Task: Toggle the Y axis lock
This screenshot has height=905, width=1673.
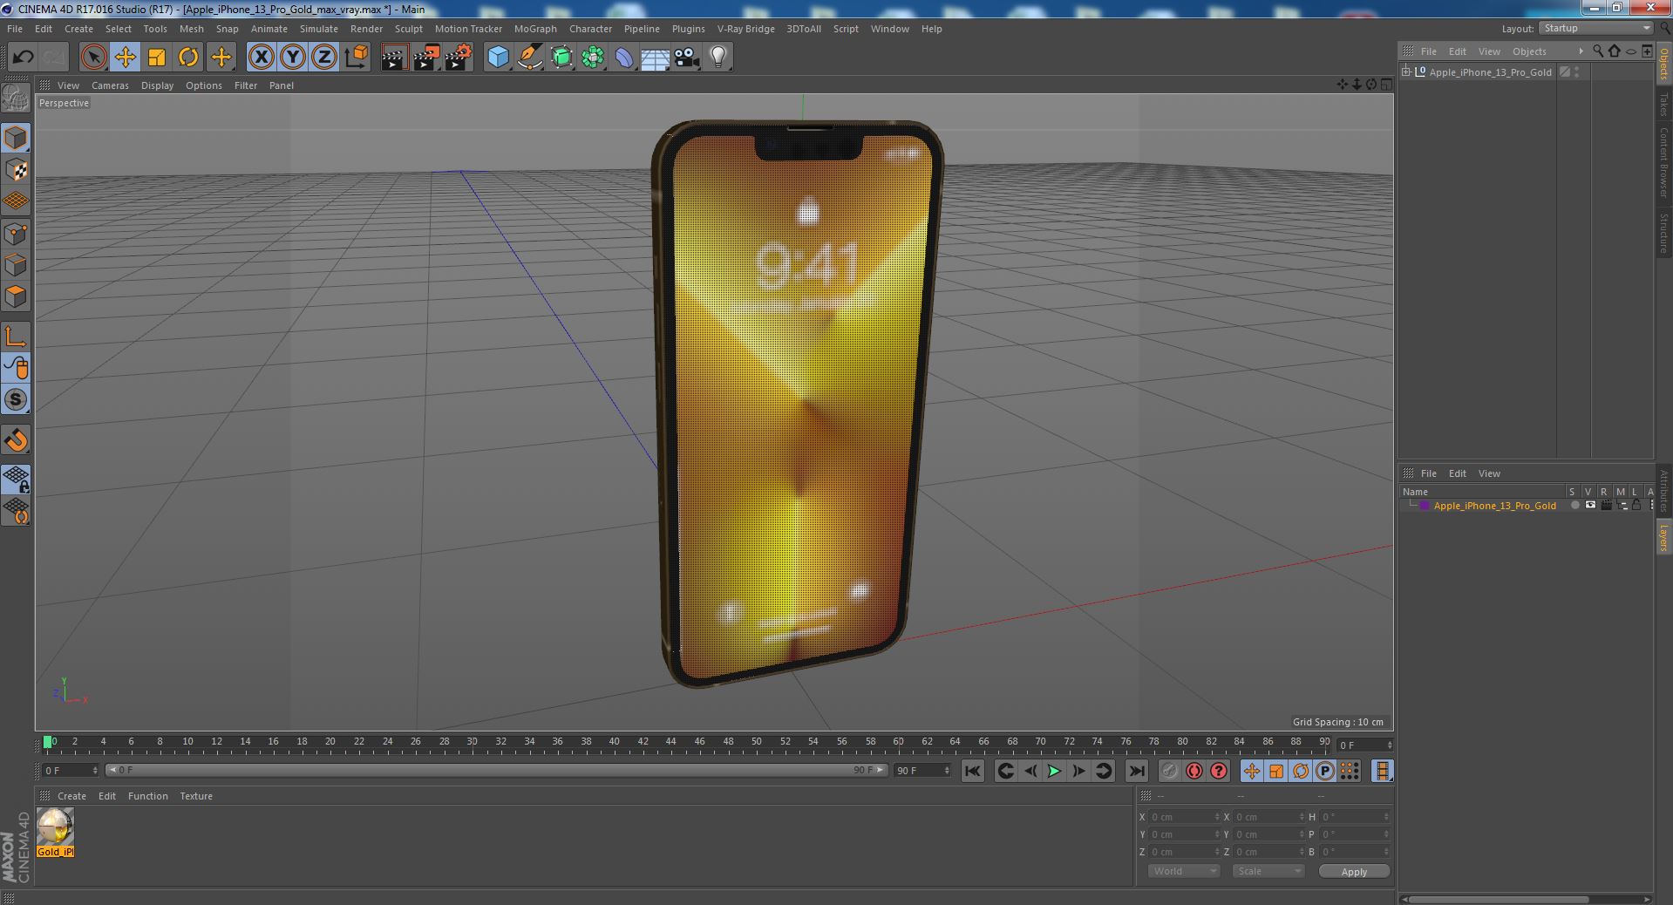Action: tap(293, 58)
